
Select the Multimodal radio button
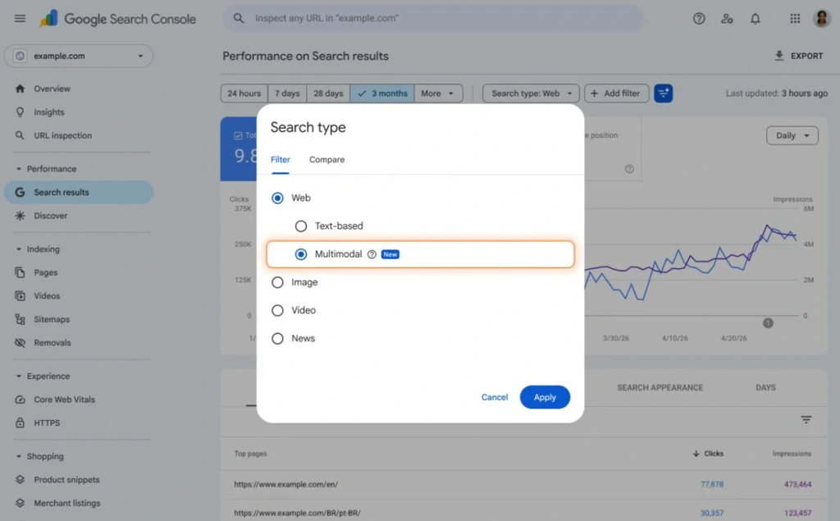click(x=301, y=254)
